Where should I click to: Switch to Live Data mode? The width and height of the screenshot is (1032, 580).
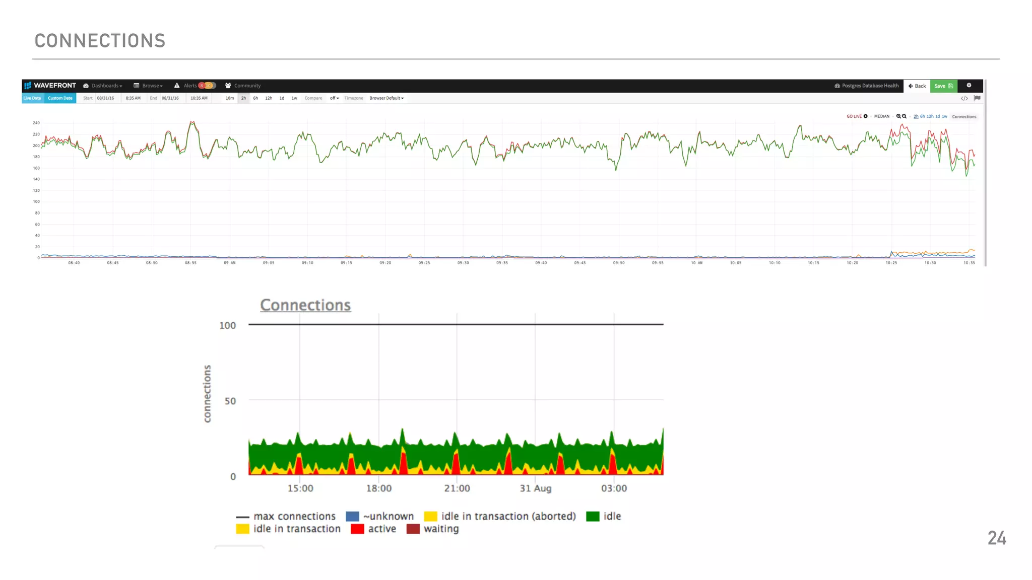tap(32, 98)
